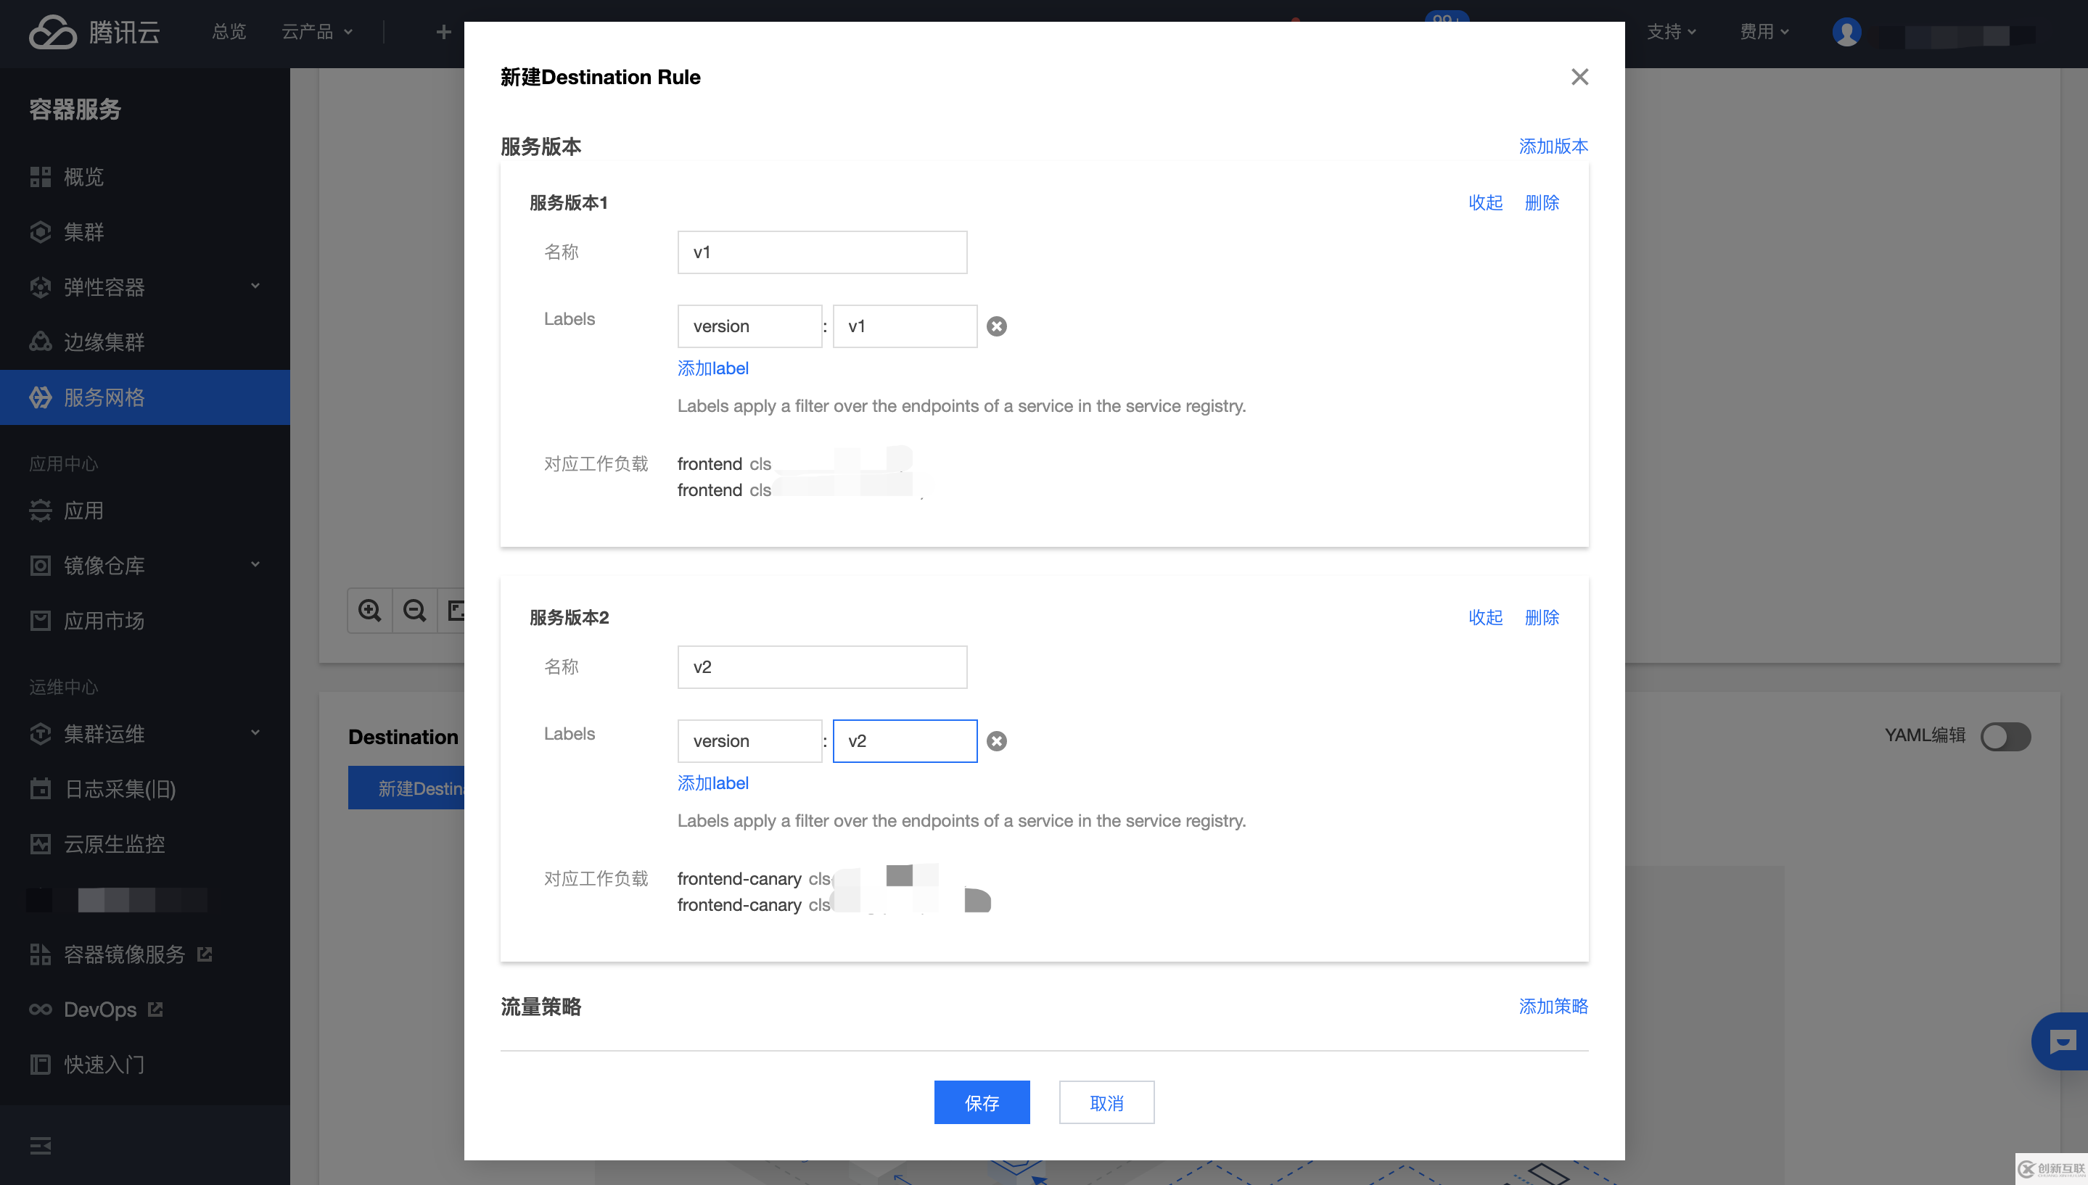This screenshot has height=1185, width=2088.
Task: Close the 新建Destination Rule dialog
Action: click(1579, 76)
